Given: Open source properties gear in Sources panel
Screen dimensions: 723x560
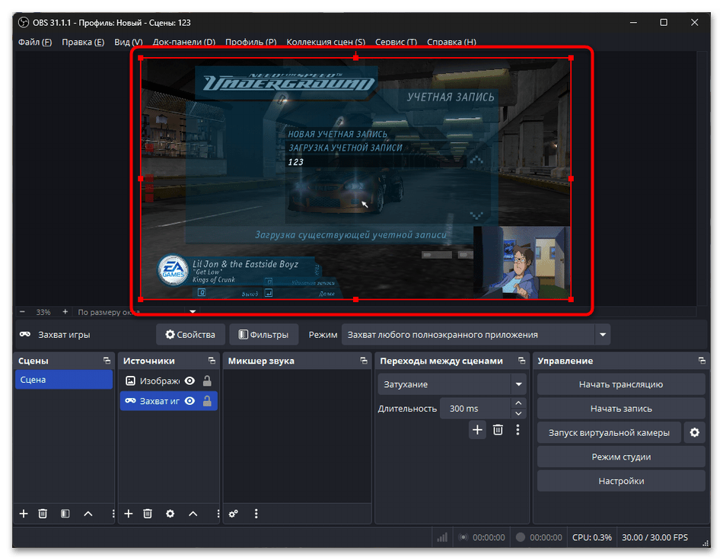Looking at the screenshot, I should (170, 514).
